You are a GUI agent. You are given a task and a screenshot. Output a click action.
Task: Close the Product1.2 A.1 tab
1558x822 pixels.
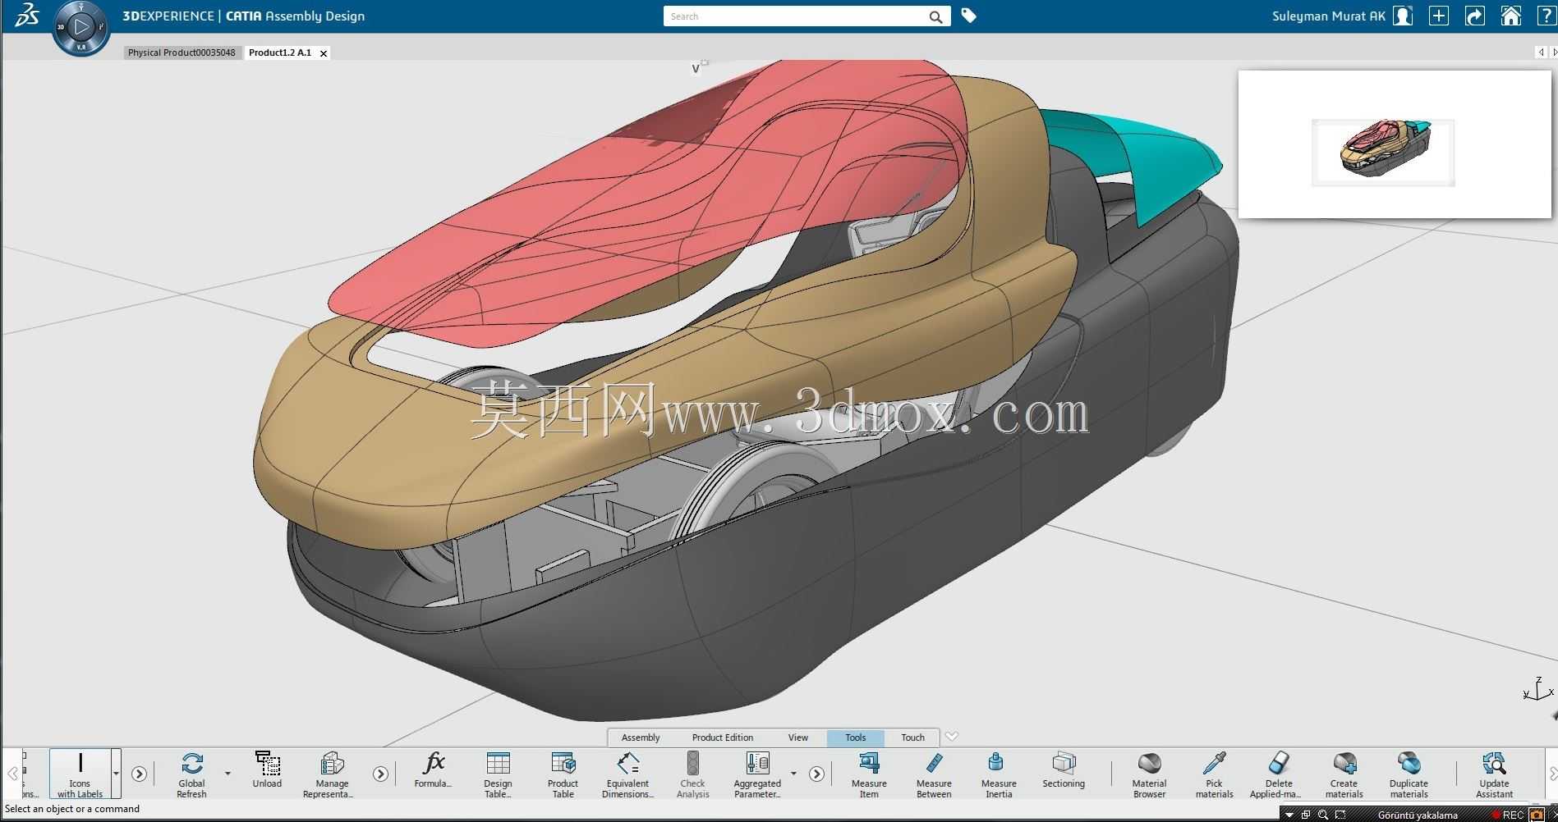click(x=324, y=53)
